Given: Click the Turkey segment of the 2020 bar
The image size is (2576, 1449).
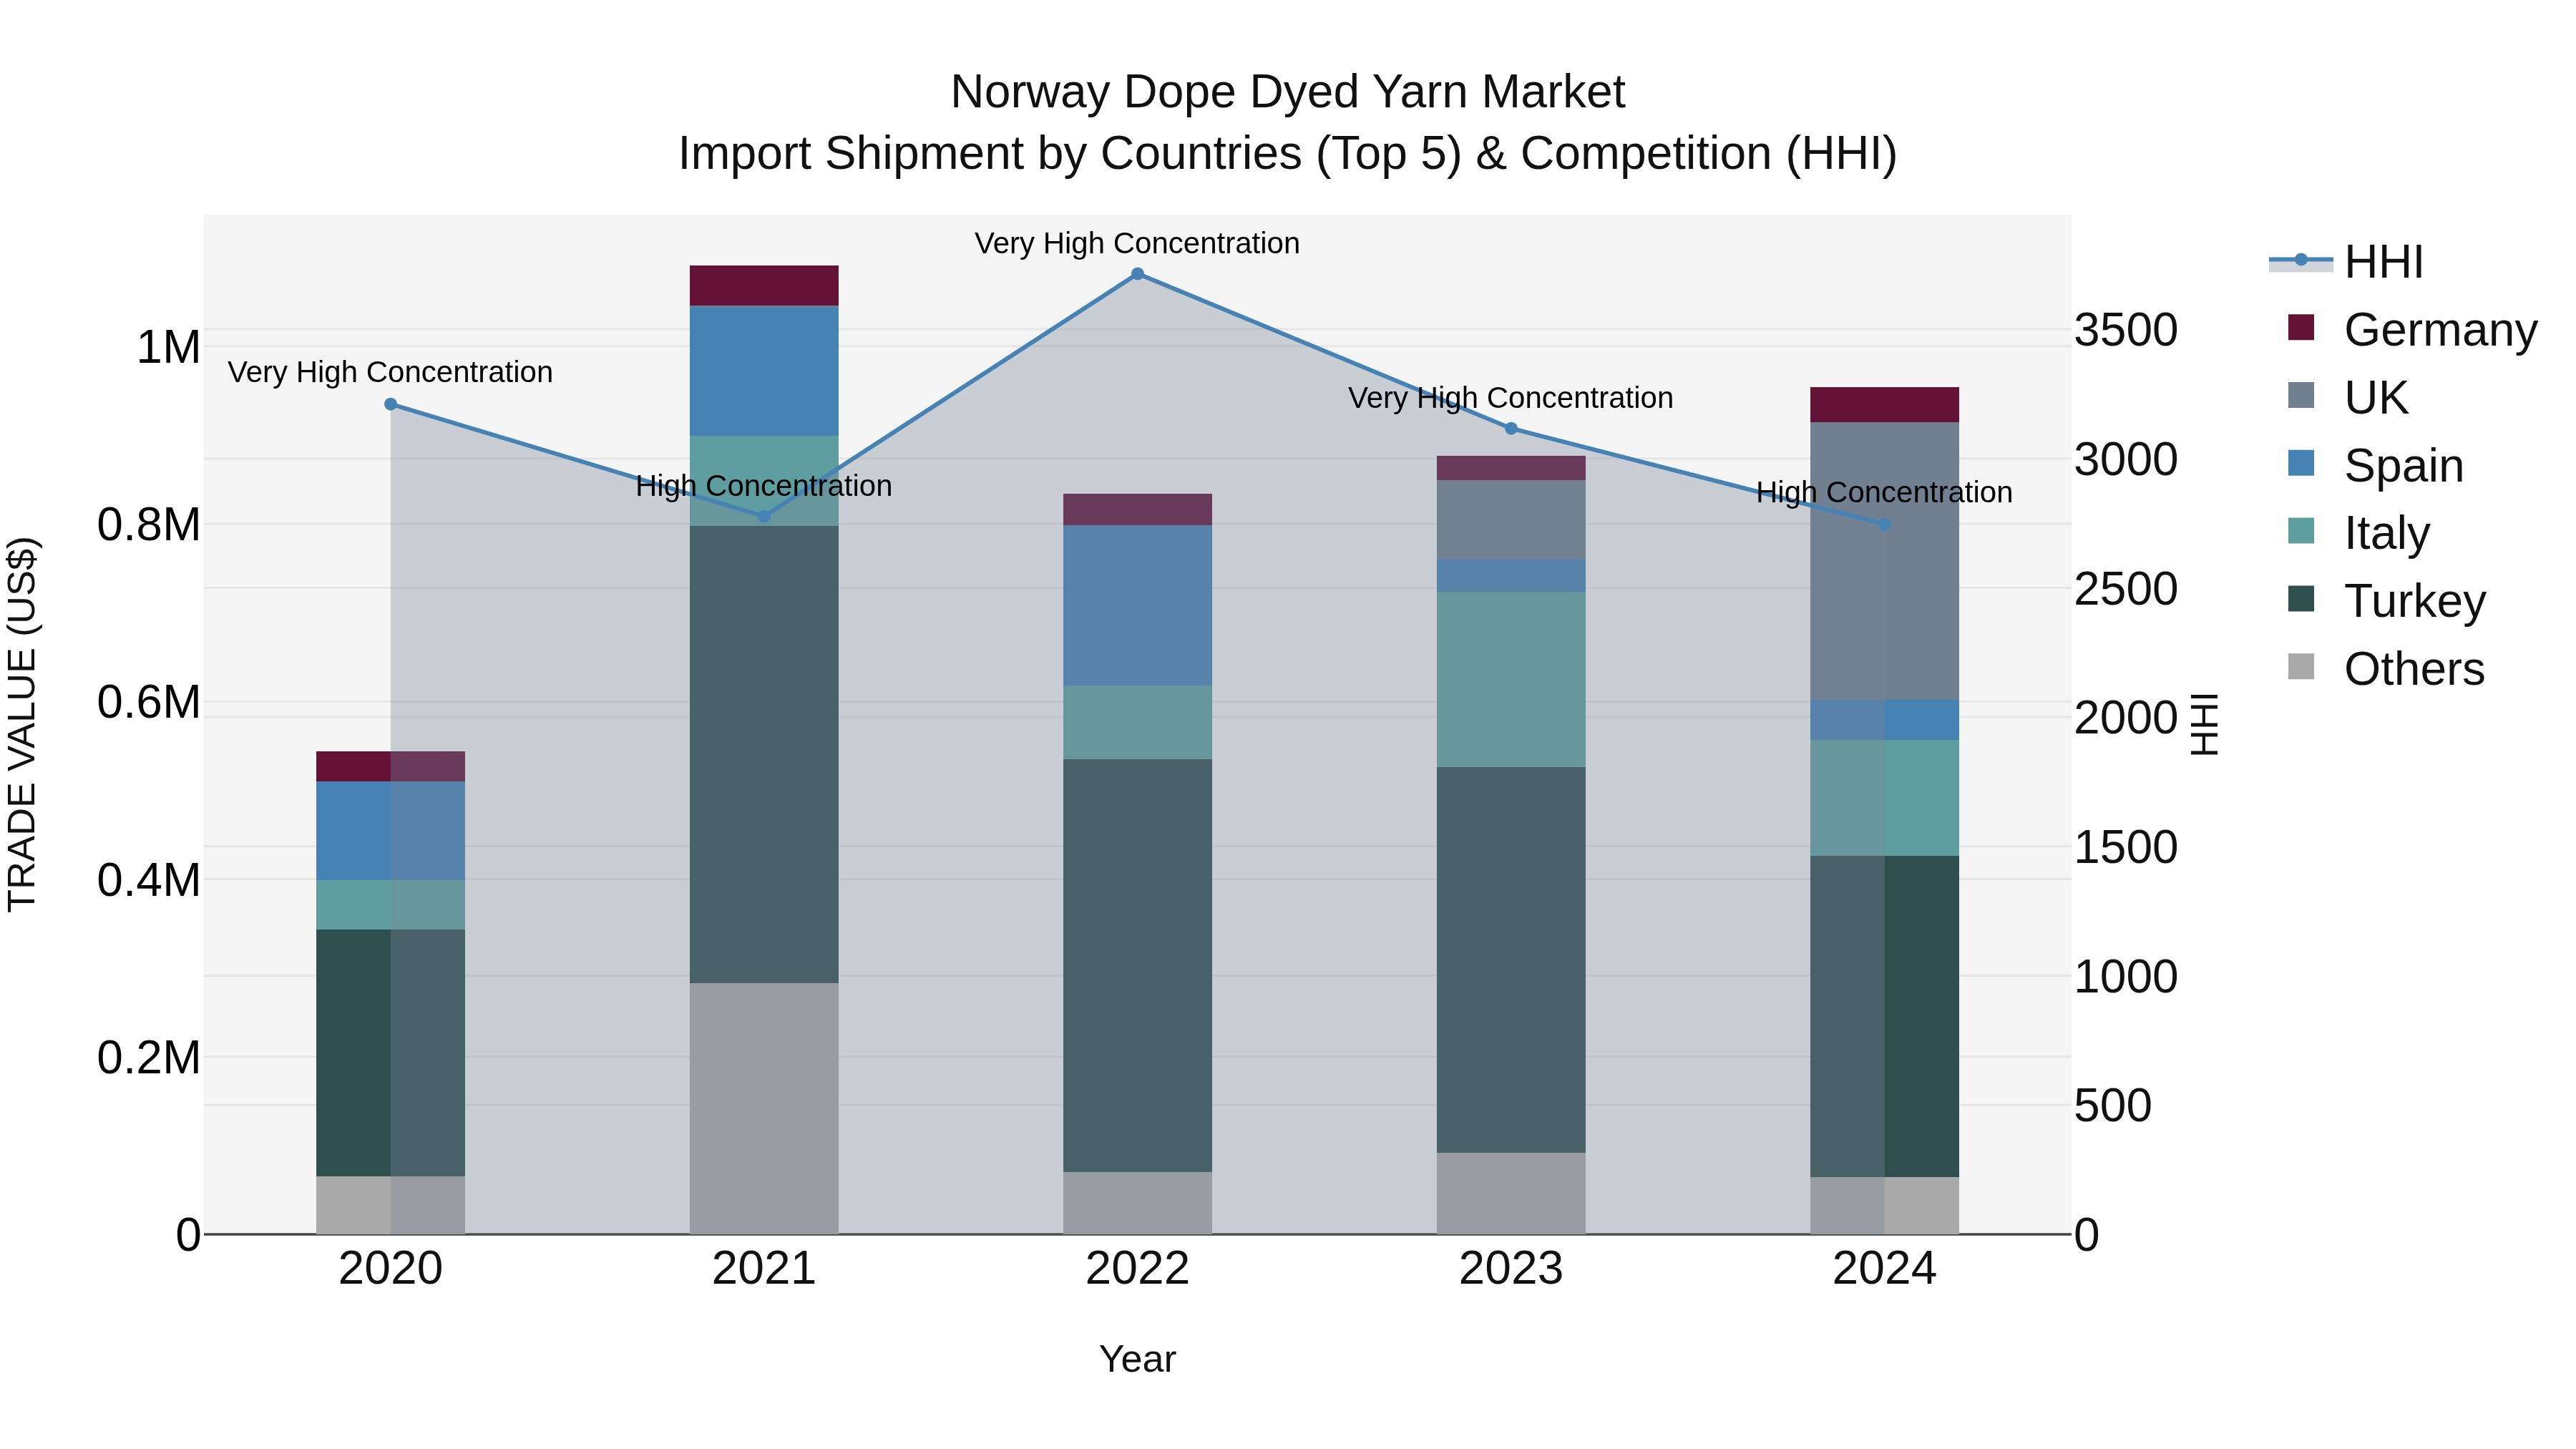Looking at the screenshot, I should [x=391, y=1053].
